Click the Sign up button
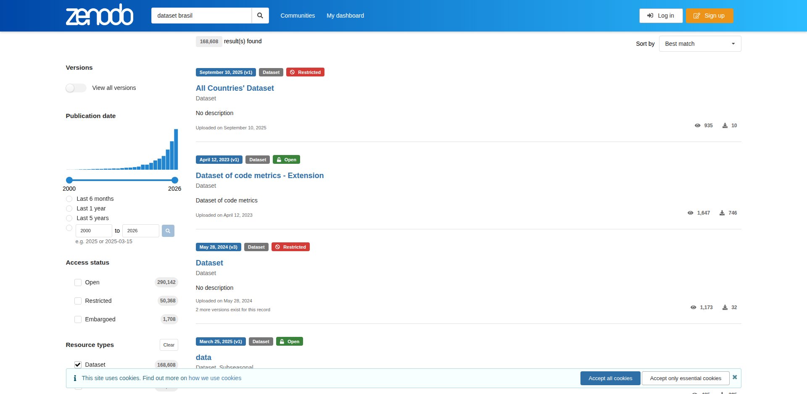 [709, 16]
